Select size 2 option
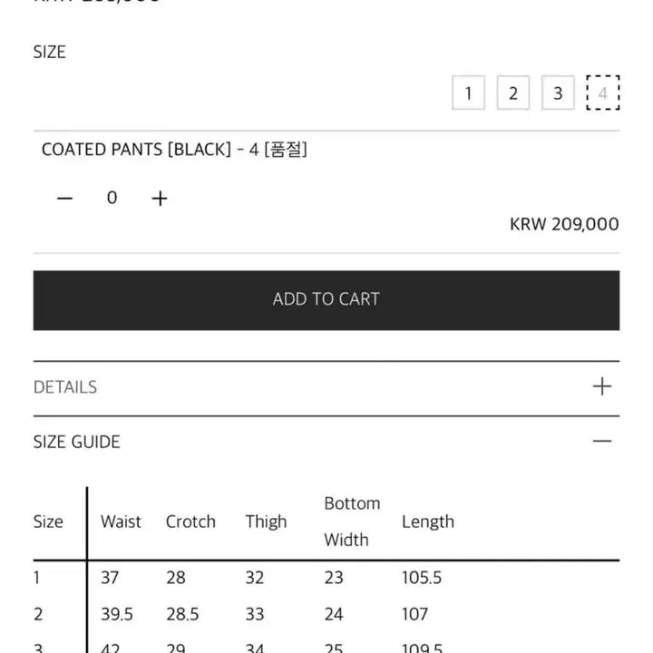The image size is (653, 653). point(513,93)
